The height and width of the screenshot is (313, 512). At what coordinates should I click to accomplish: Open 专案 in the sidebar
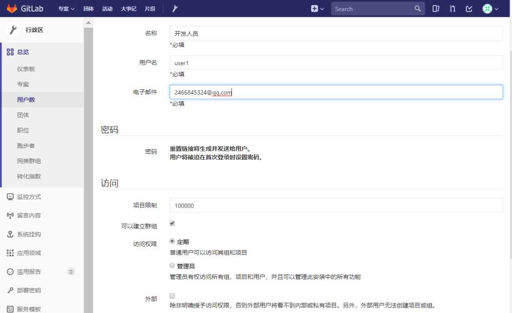coord(23,84)
